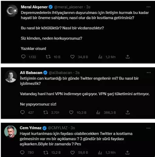The height and width of the screenshot is (157, 155).
Task: Like Ali Babacan's tweet
Action: click(71, 112)
